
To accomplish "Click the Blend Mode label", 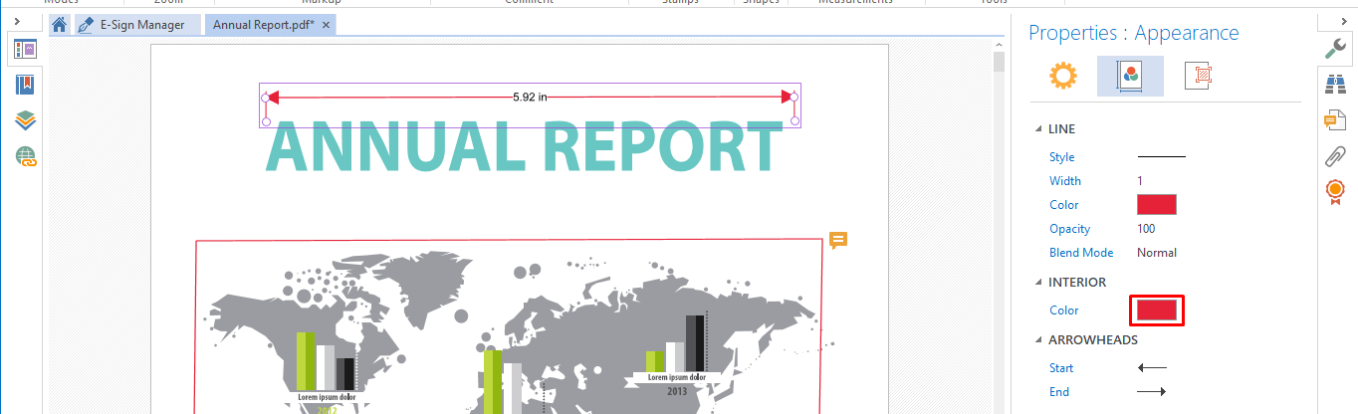I will 1081,253.
